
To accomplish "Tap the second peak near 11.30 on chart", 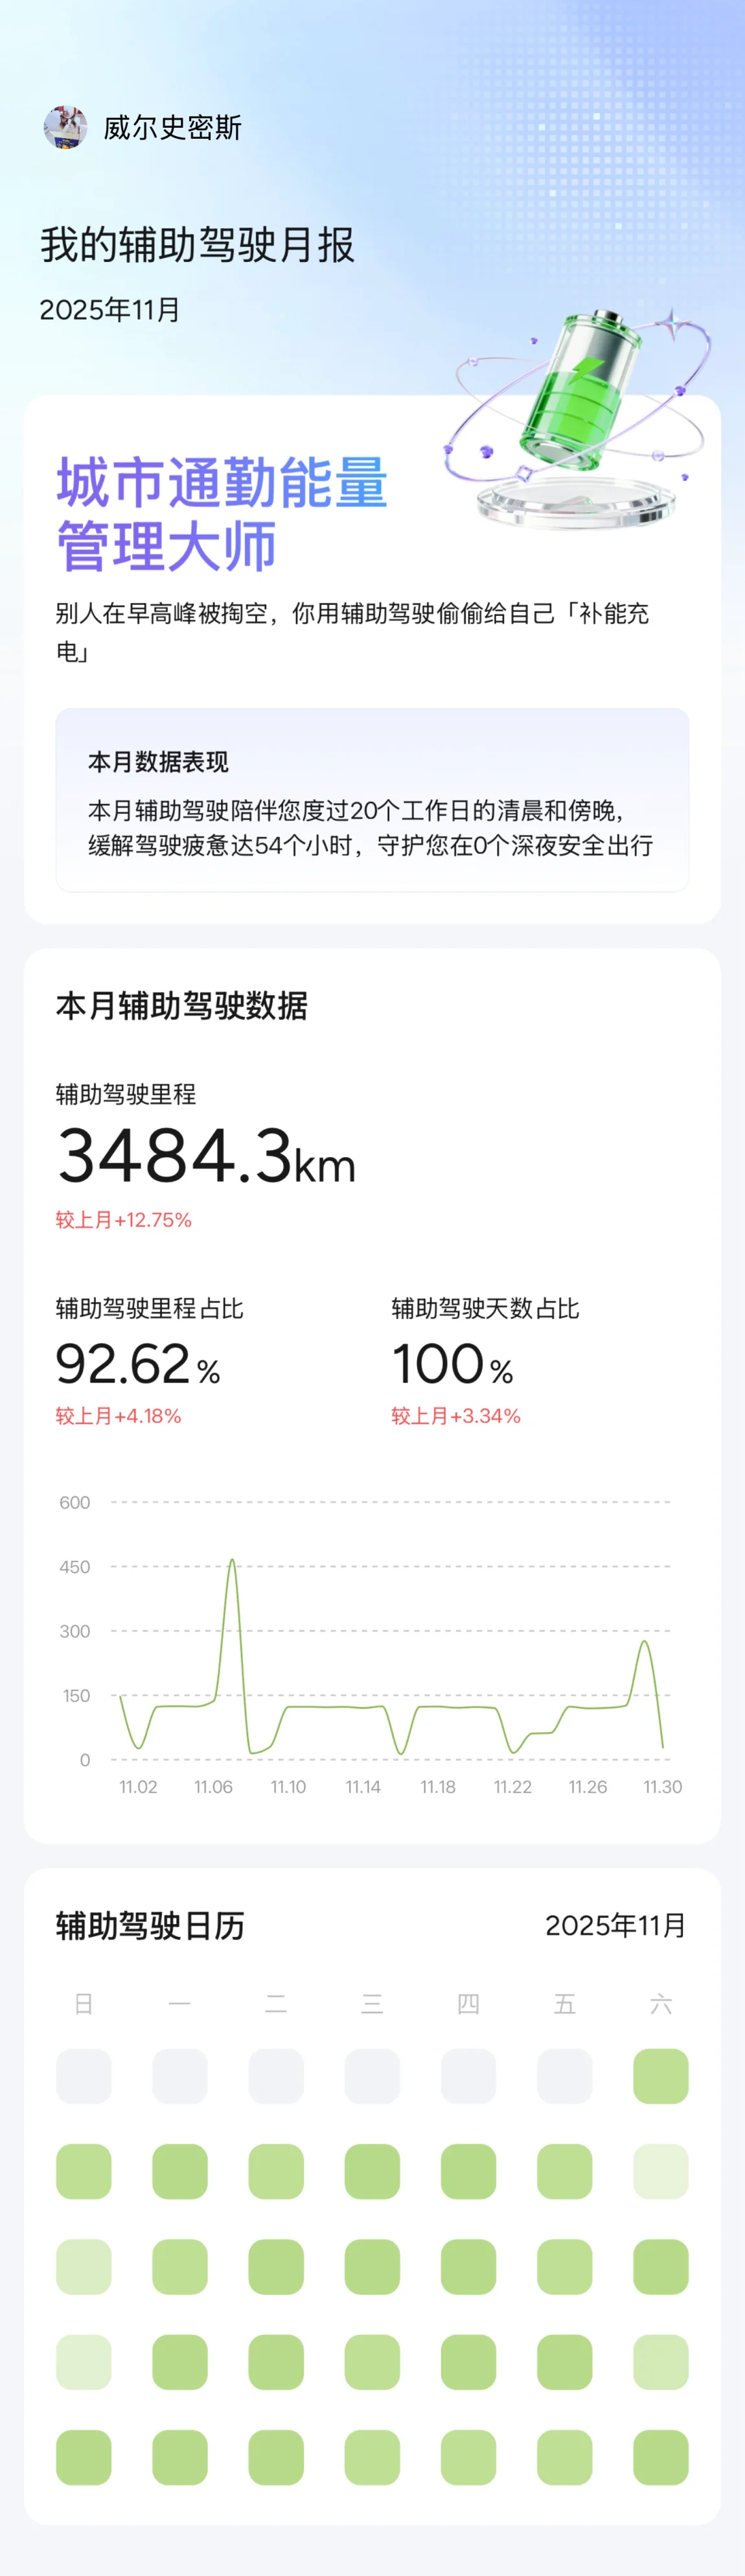I will coord(645,1642).
